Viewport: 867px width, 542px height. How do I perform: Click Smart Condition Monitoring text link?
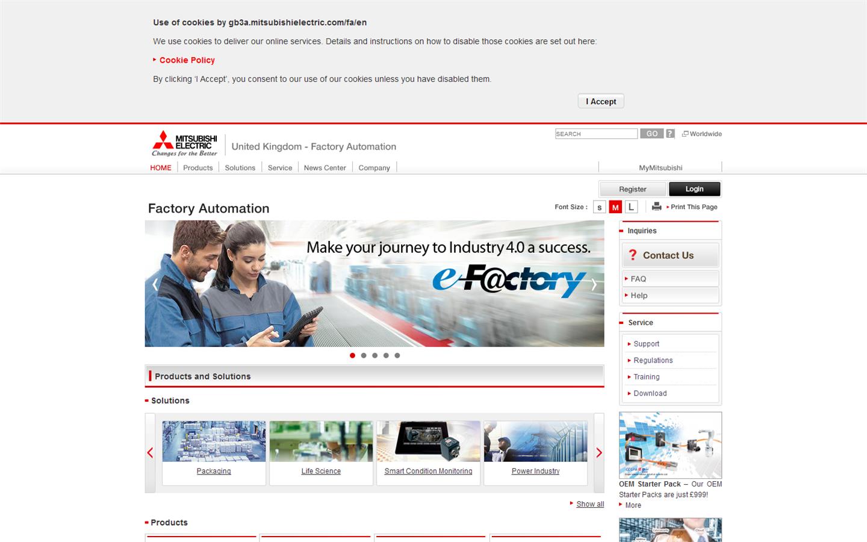point(428,471)
